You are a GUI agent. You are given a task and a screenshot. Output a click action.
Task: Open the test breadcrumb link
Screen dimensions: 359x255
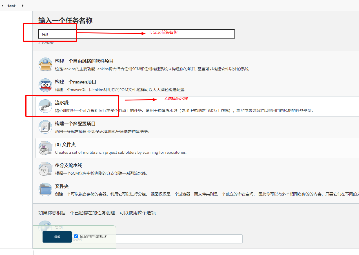coord(12,6)
